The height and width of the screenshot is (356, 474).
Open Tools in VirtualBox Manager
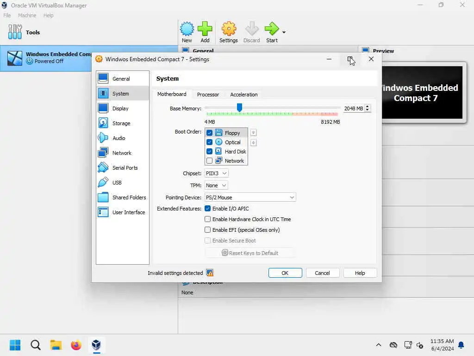(x=24, y=32)
